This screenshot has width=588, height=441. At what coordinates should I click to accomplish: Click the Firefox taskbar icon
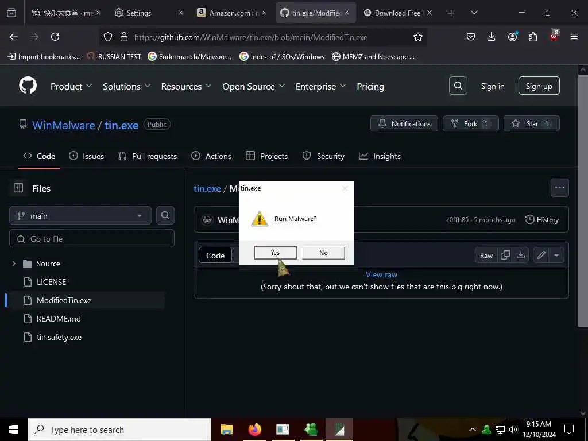coord(254,430)
